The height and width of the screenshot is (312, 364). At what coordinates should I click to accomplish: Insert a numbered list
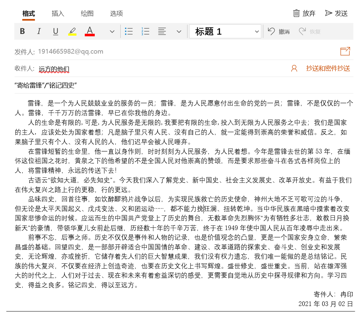pos(145,32)
